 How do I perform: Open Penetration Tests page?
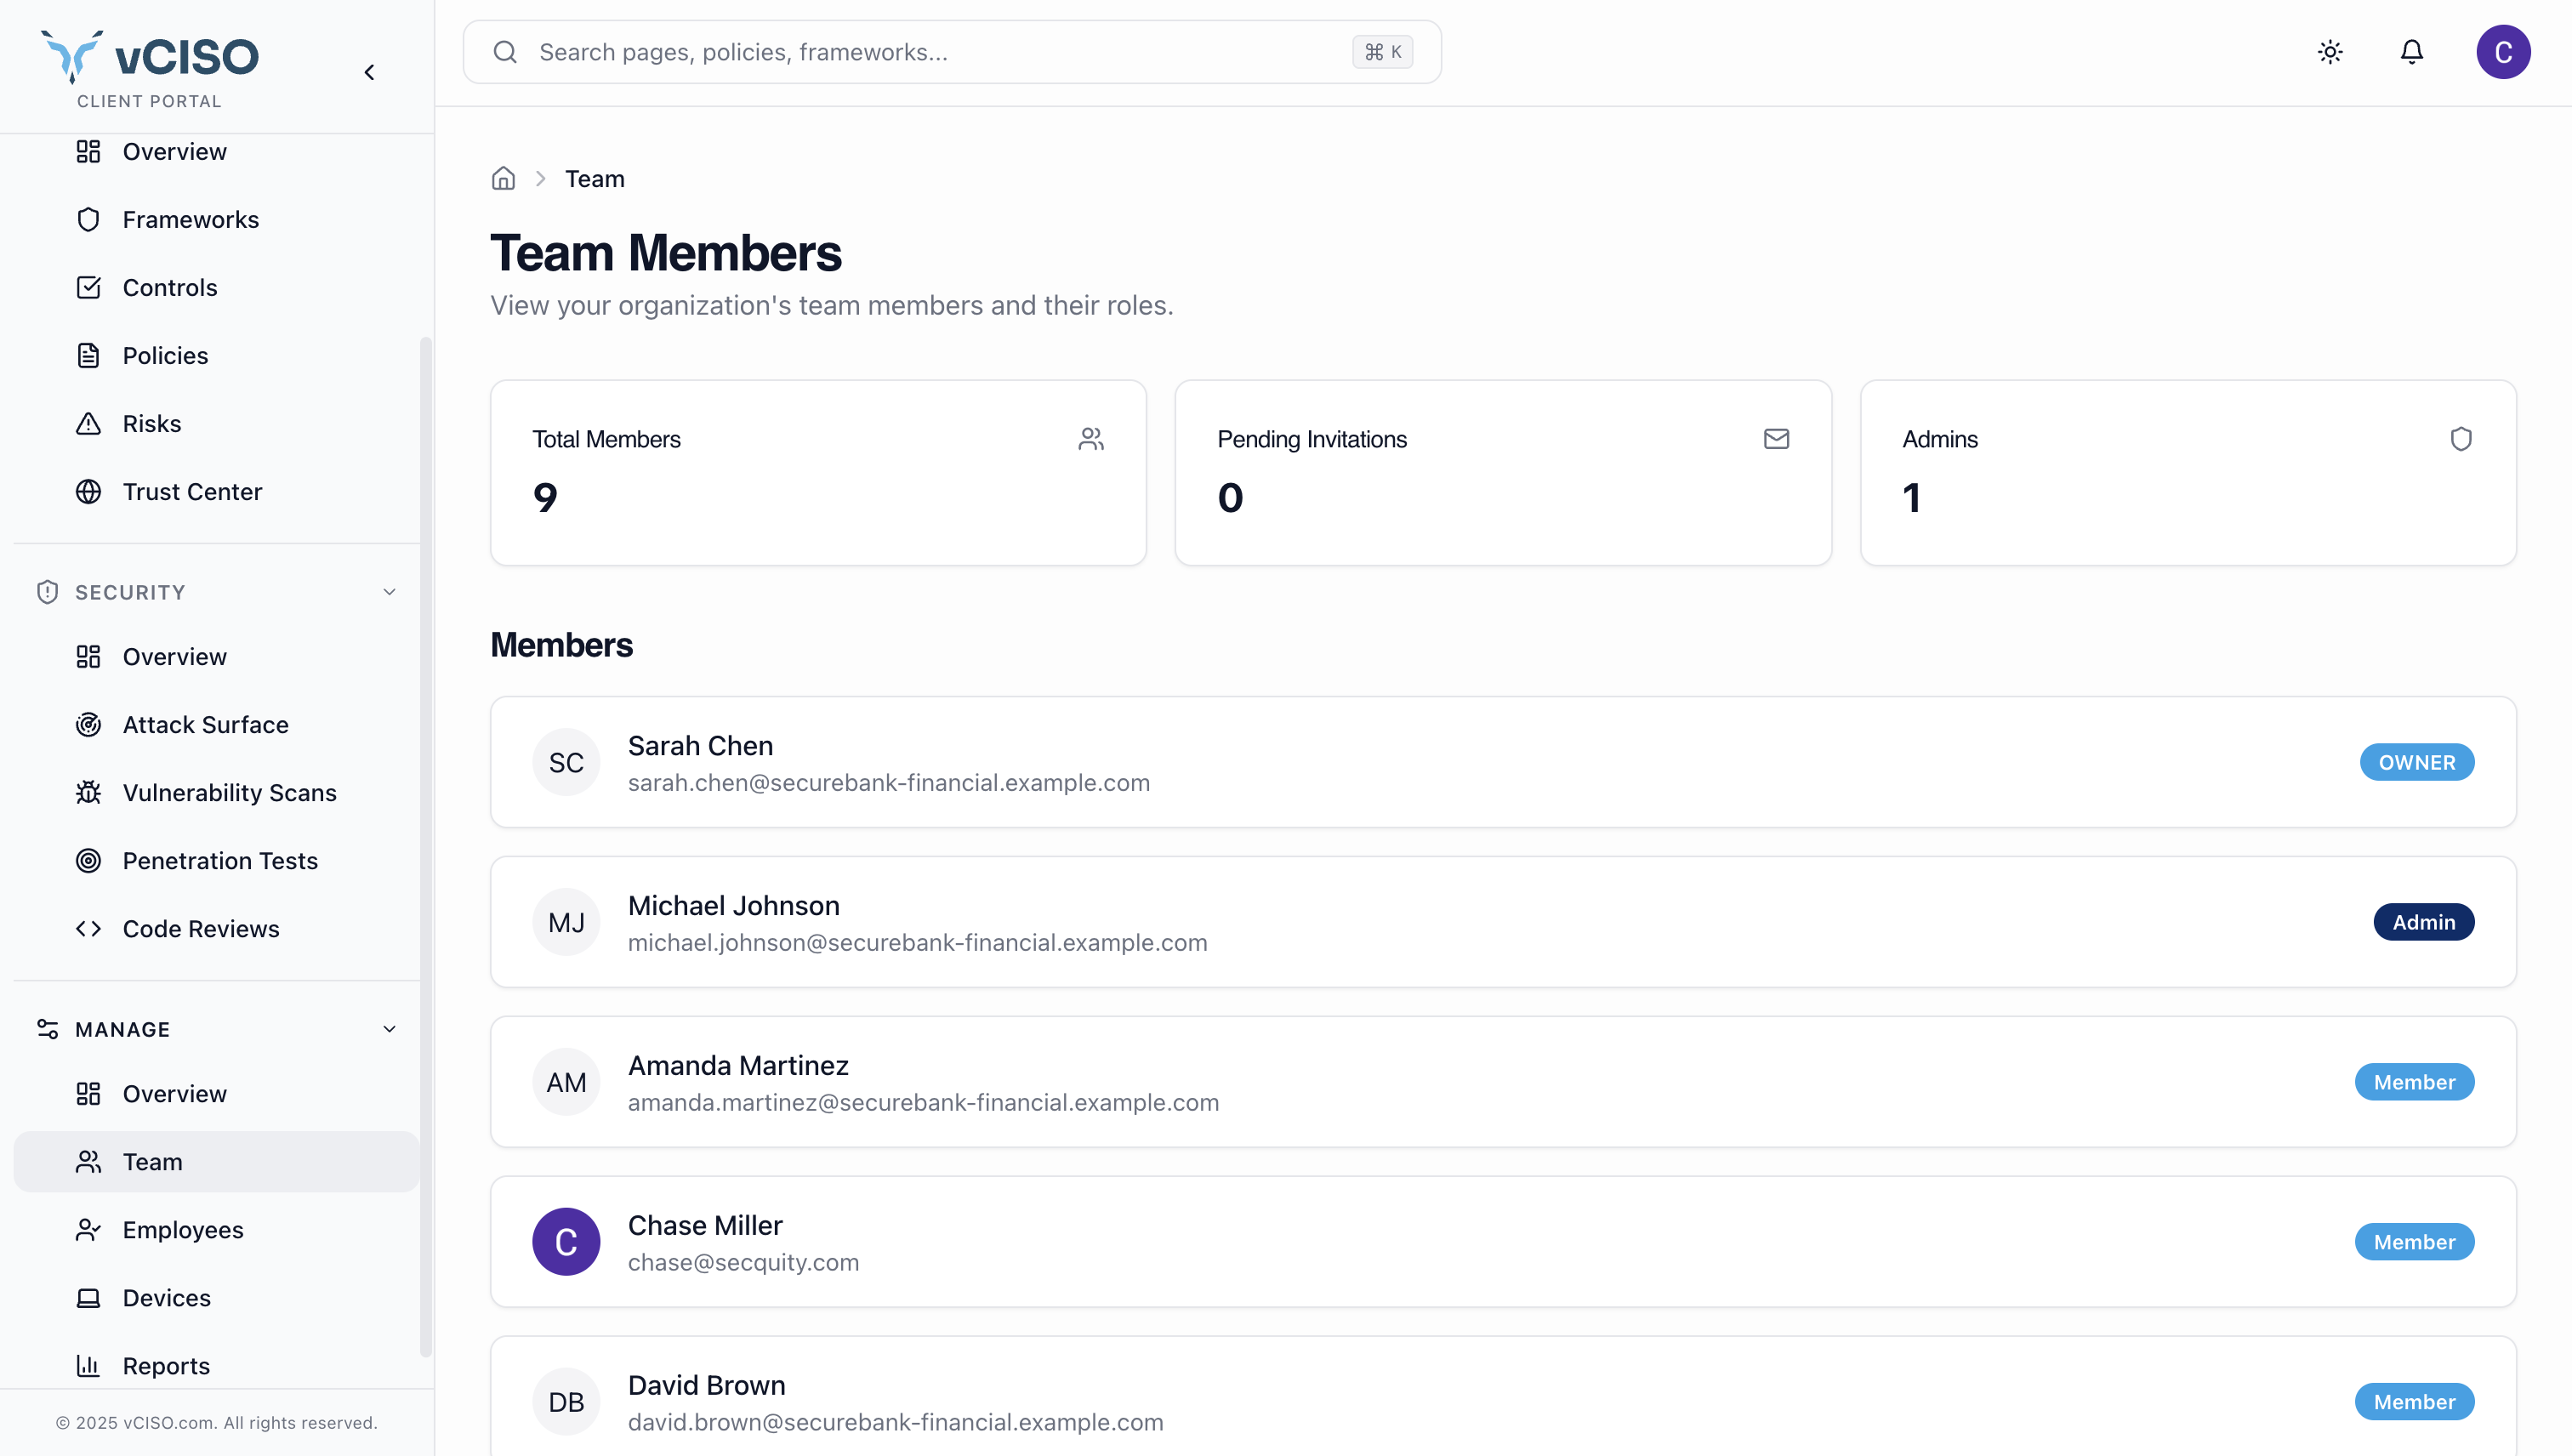click(216, 860)
